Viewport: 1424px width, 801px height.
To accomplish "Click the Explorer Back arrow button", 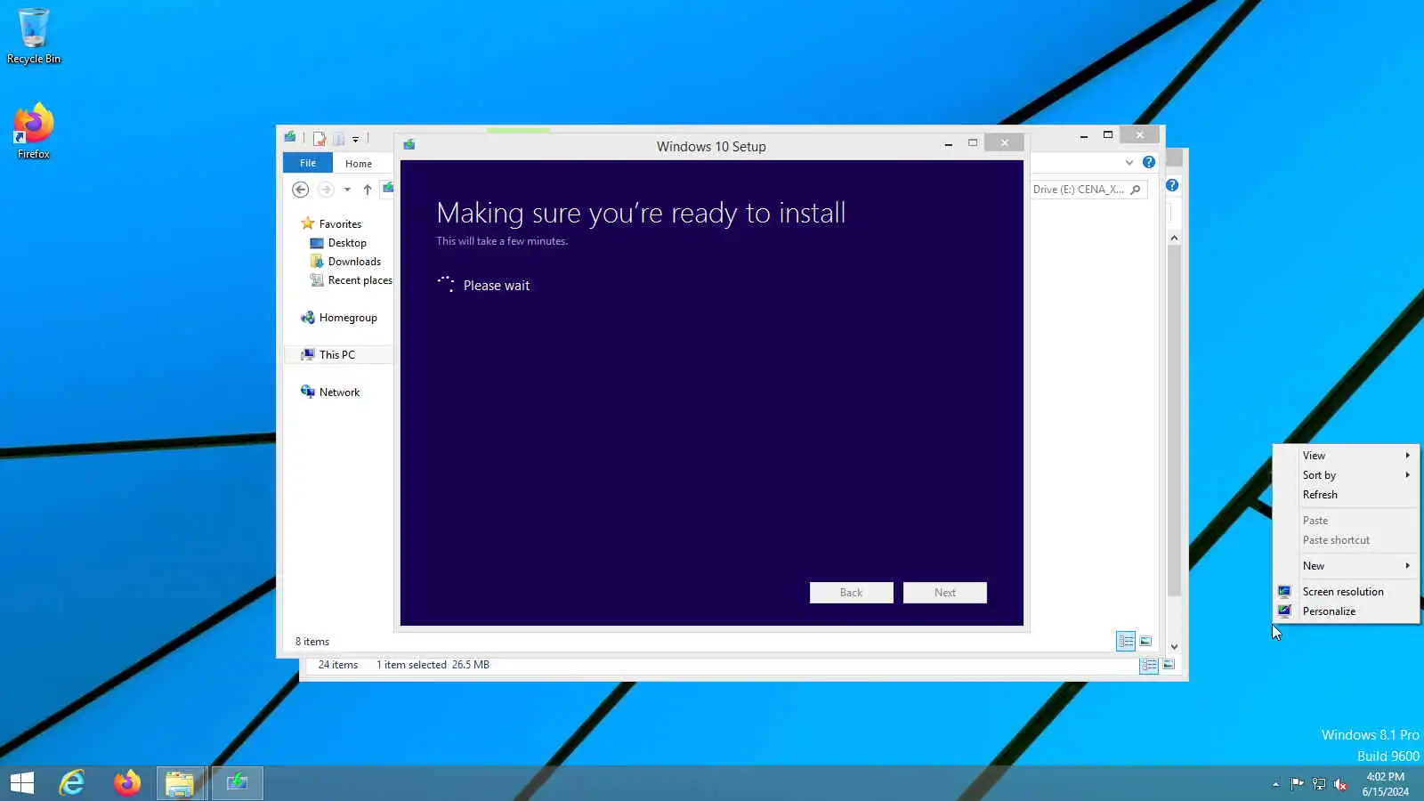I will [301, 190].
